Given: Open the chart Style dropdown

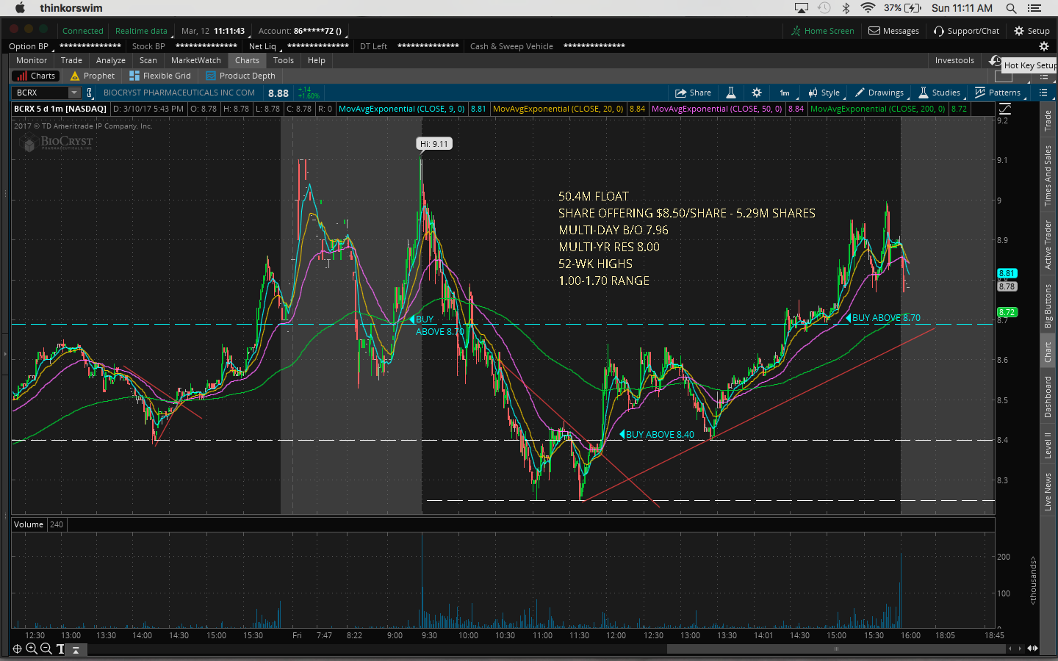Looking at the screenshot, I should pos(824,93).
